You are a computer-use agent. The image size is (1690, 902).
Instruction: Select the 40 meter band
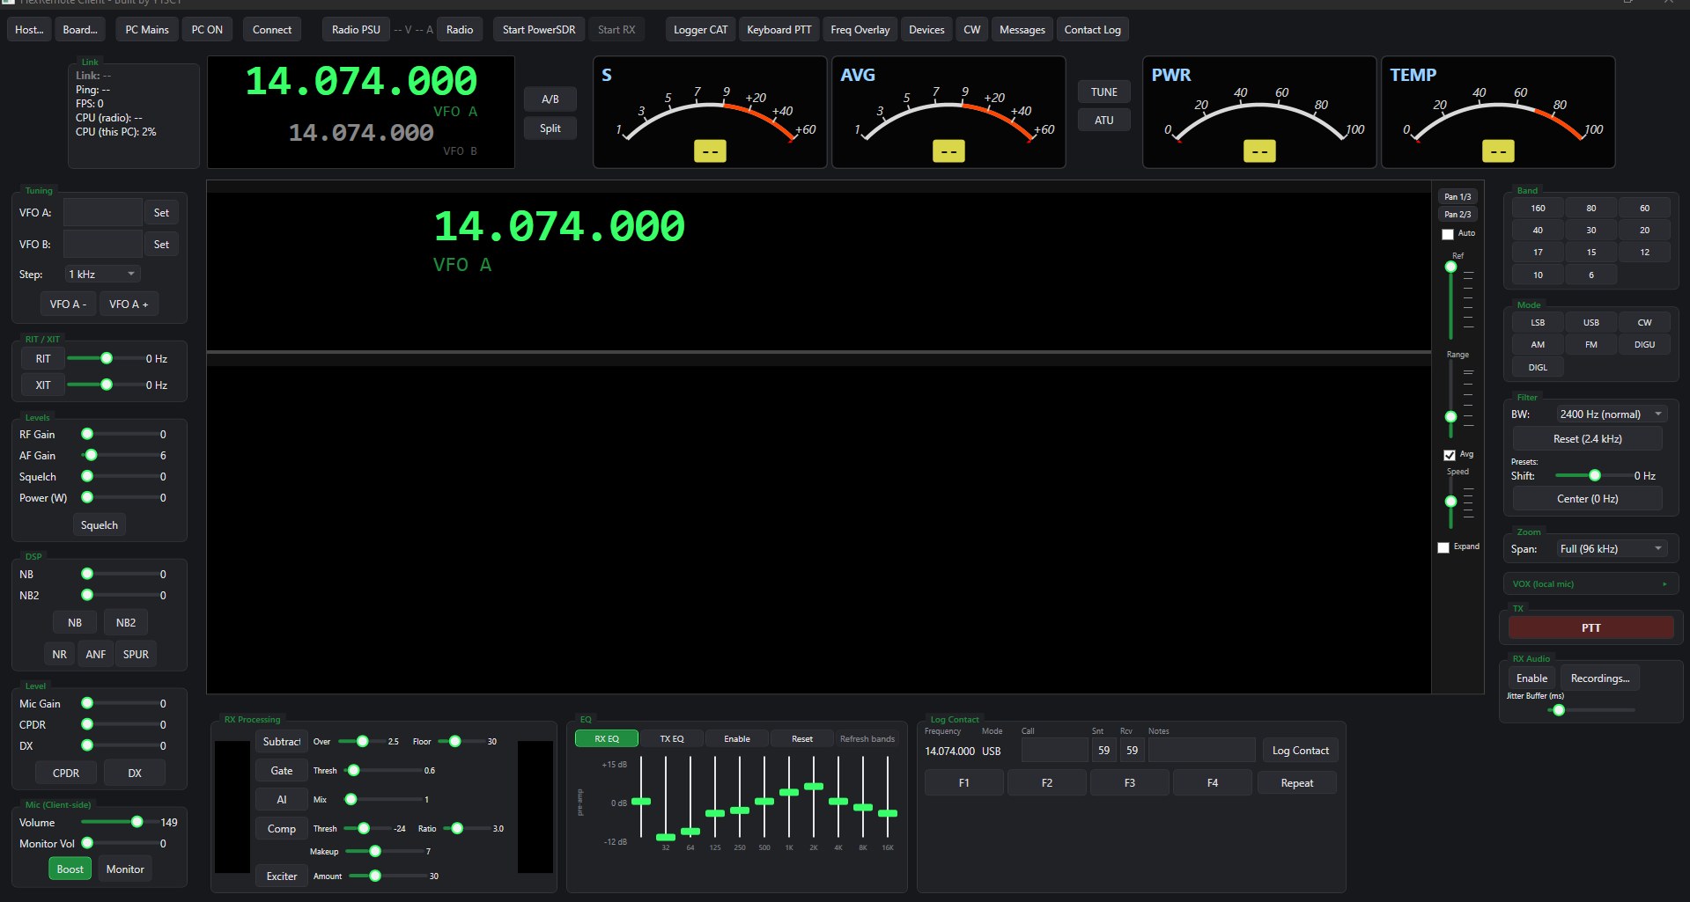click(x=1538, y=231)
